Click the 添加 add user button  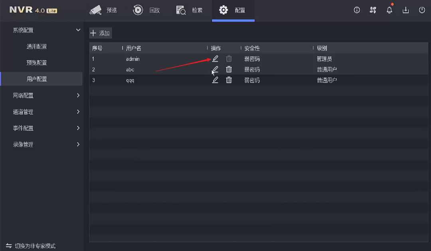pos(101,33)
